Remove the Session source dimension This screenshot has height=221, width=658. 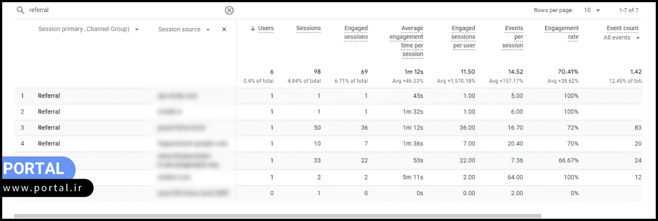(x=224, y=30)
